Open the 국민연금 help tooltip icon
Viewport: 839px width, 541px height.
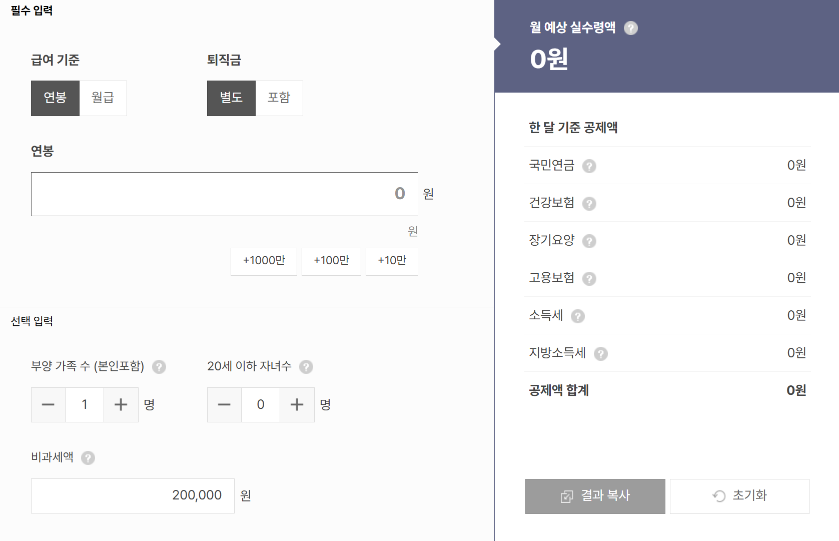[589, 166]
